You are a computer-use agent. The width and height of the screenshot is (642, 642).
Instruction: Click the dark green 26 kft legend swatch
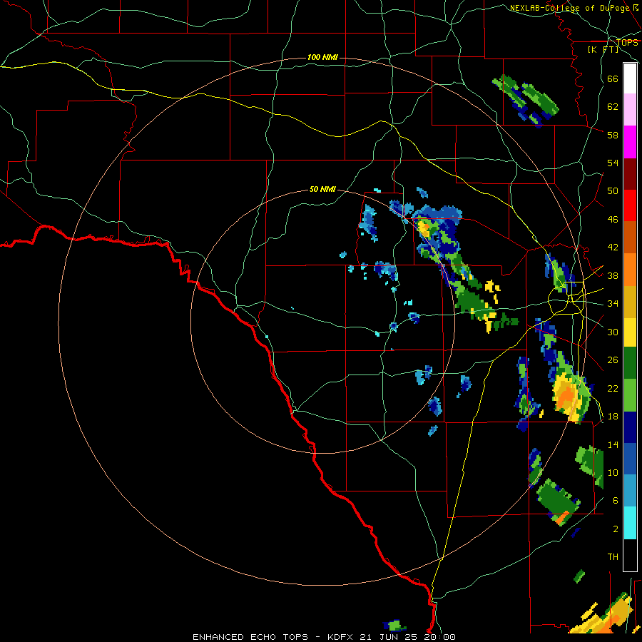(630, 363)
